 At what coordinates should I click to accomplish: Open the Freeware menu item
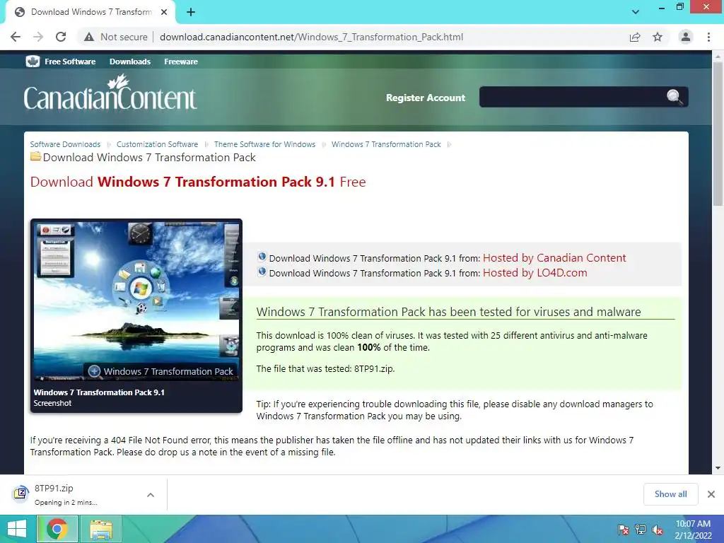pyautogui.click(x=181, y=62)
